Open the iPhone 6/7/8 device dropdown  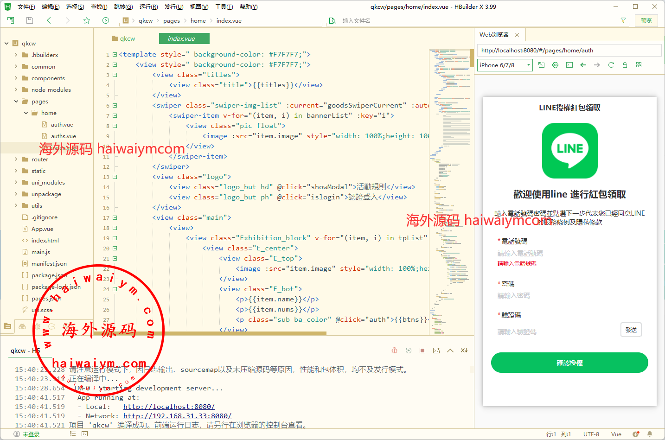(505, 65)
